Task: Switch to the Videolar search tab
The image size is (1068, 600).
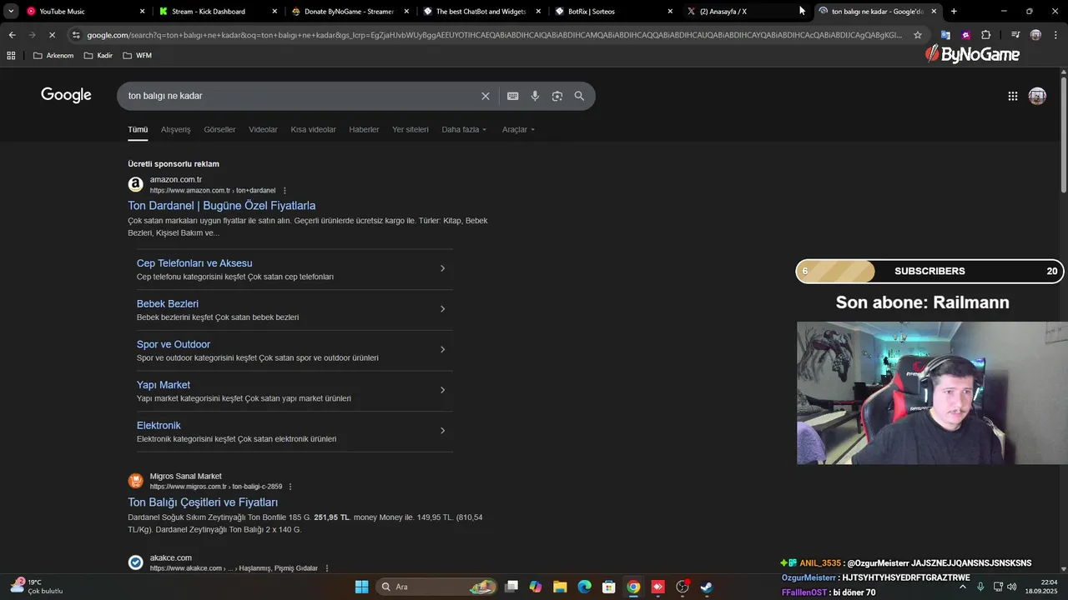Action: click(263, 129)
